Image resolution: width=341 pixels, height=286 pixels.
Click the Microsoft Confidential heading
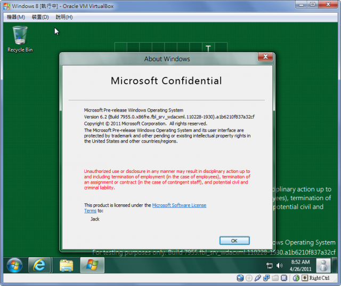pos(166,81)
